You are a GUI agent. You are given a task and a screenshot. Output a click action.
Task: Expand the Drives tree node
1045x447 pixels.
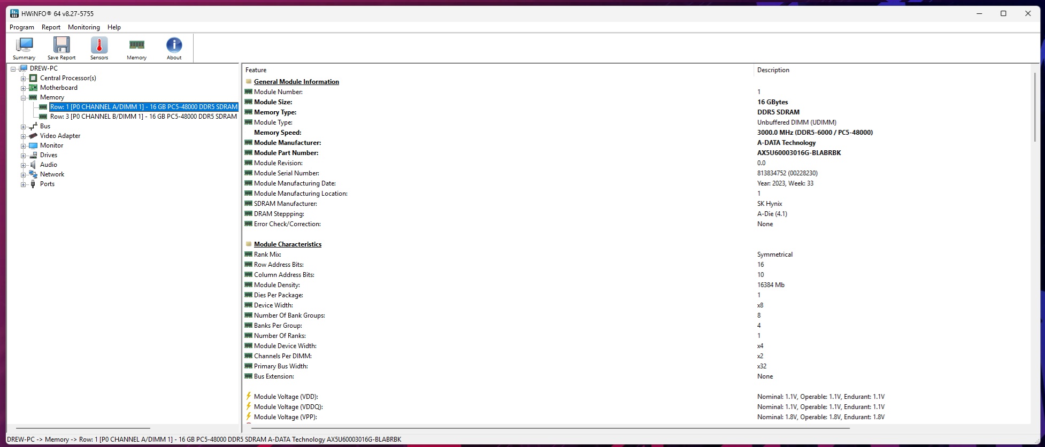tap(24, 156)
